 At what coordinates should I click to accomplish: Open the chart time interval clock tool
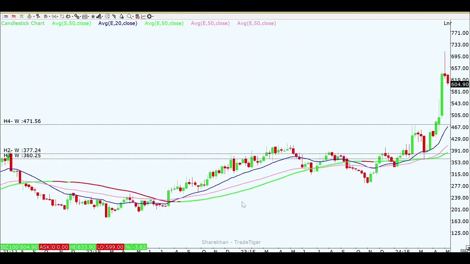coord(29,16)
